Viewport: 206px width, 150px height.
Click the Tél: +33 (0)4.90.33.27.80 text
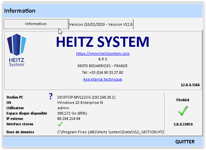pos(102,72)
